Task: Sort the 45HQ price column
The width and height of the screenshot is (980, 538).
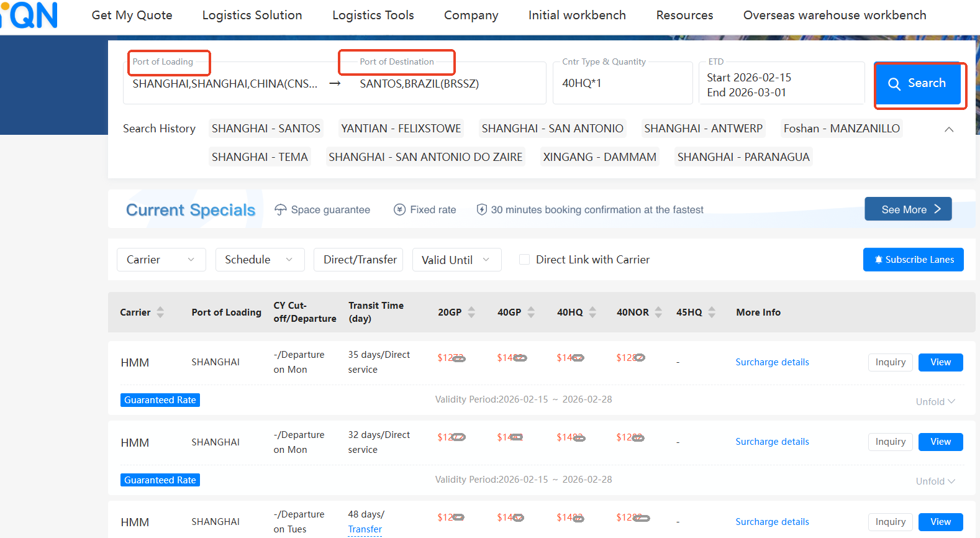Action: pyautogui.click(x=712, y=312)
